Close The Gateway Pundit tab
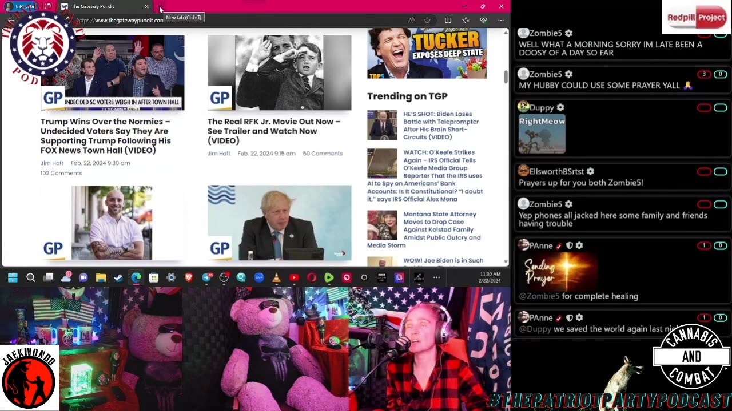 click(x=146, y=6)
